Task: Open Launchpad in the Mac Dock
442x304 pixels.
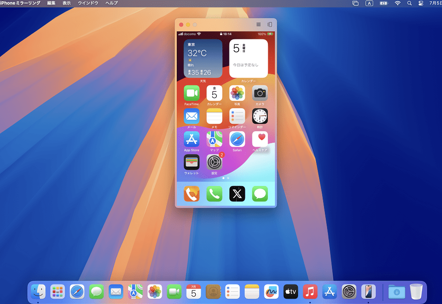Action: point(57,292)
